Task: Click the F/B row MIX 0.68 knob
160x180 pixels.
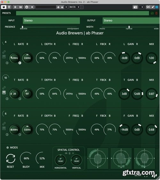Action: tap(151, 130)
